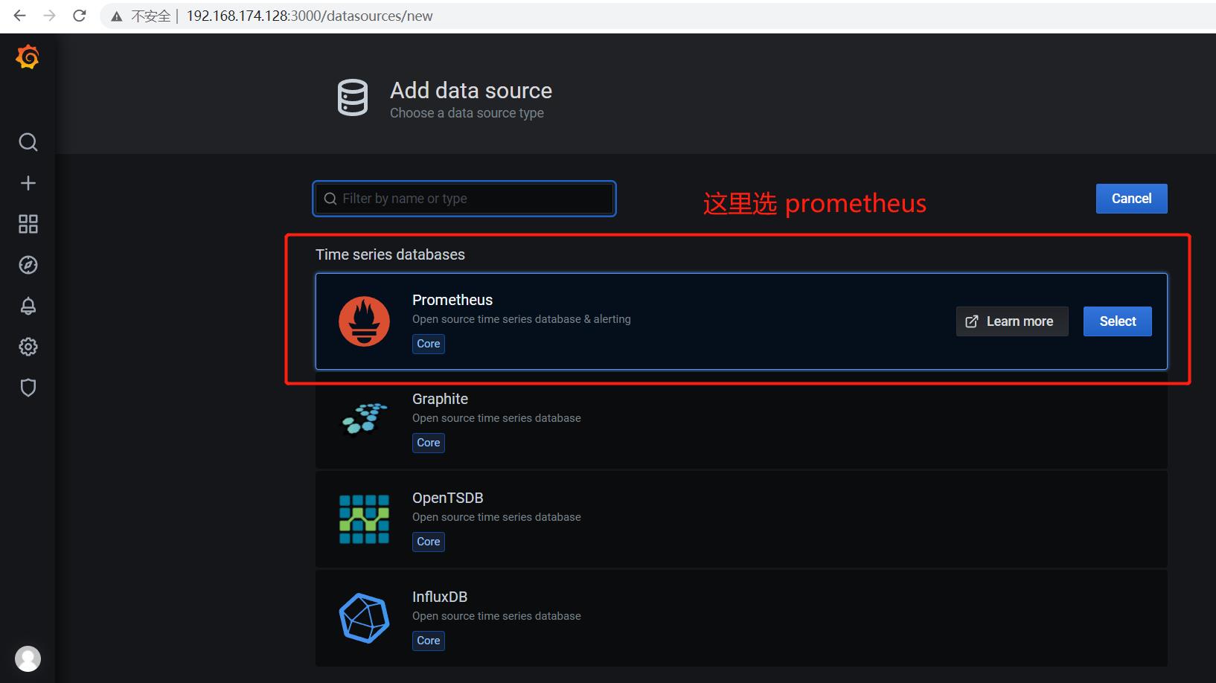Click the Core badge under OpenTSDB

tap(429, 542)
